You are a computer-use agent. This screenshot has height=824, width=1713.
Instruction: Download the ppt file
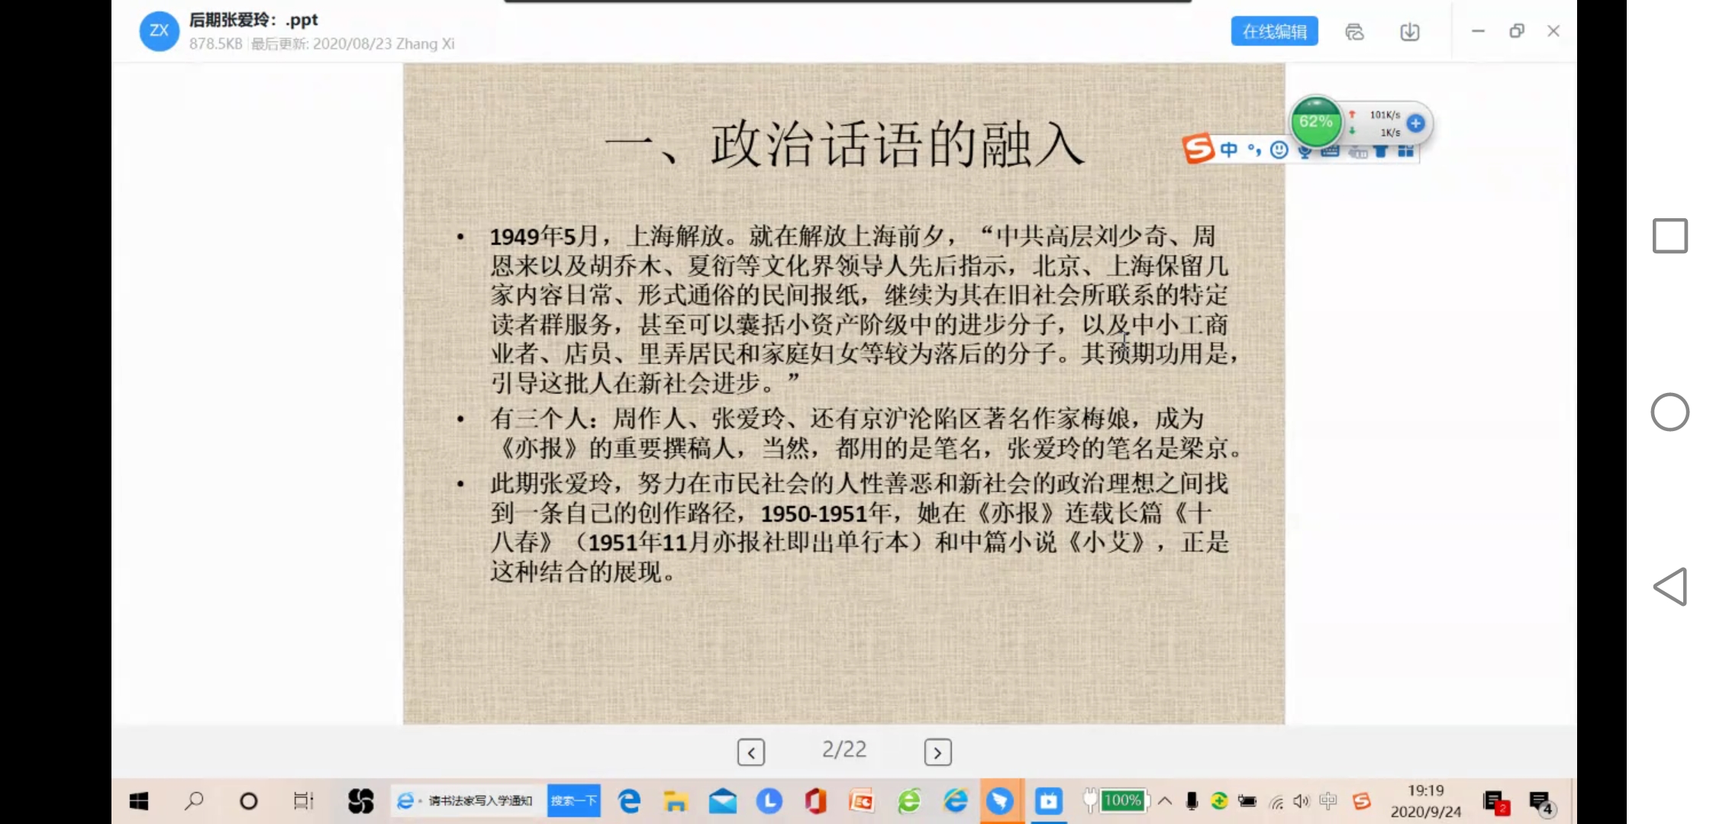1409,31
